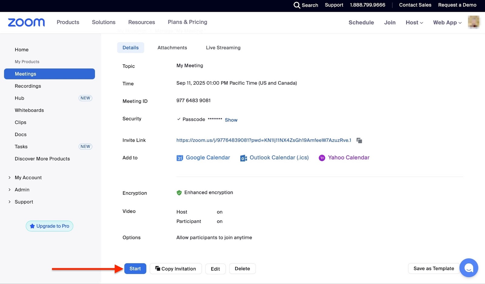Expand the Admin sidebar section
Screen dimensions: 485x284
(x=19, y=190)
